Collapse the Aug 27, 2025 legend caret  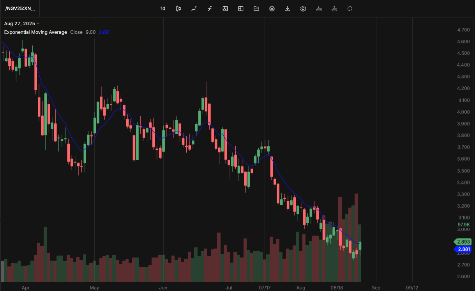tap(38, 24)
